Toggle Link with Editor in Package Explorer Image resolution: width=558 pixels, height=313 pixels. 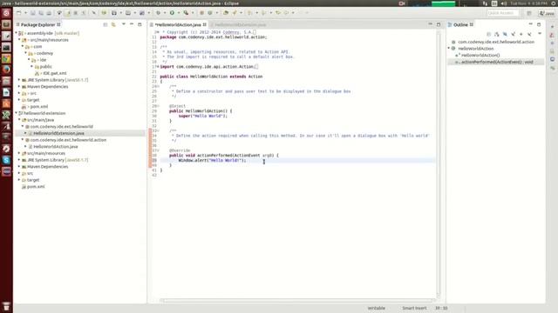click(113, 24)
